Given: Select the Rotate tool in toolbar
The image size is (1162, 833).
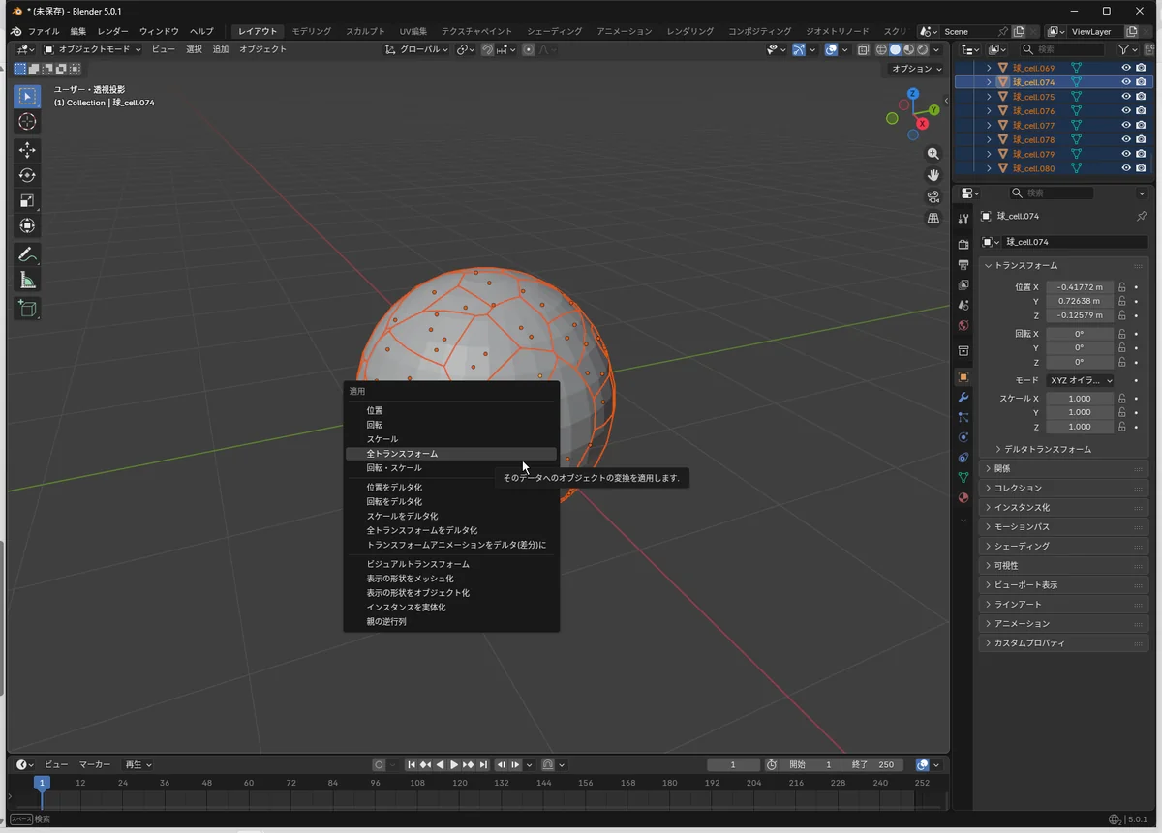Looking at the screenshot, I should (x=27, y=175).
